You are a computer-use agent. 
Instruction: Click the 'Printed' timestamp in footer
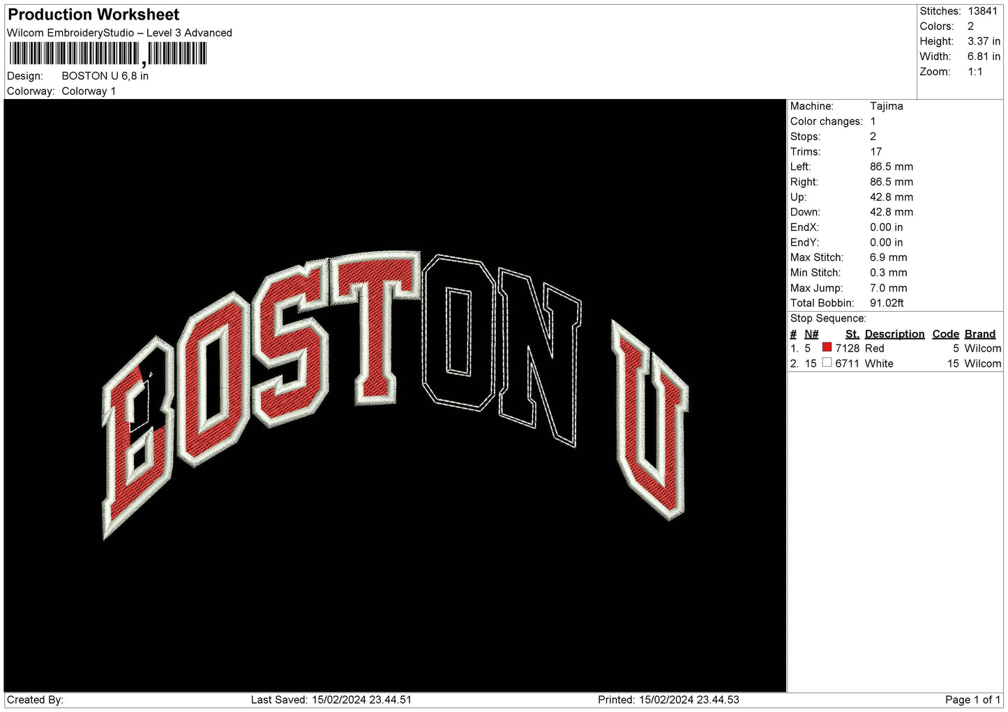pyautogui.click(x=668, y=699)
